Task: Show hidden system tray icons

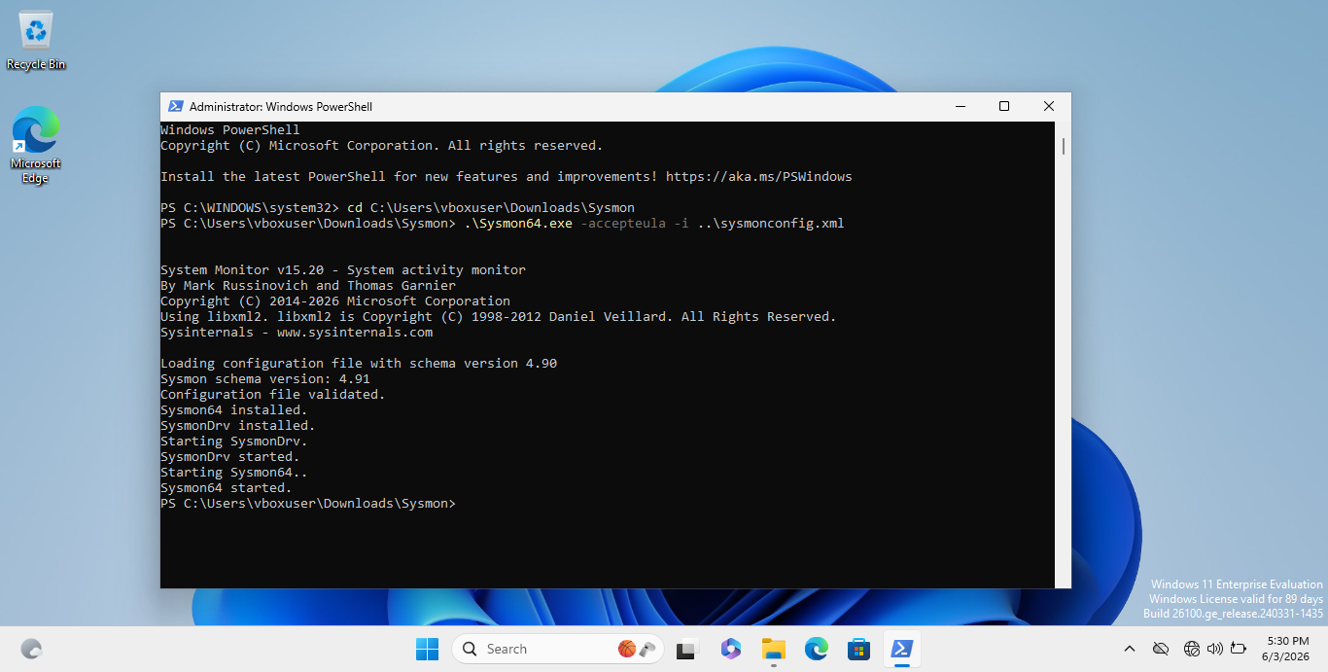Action: coord(1129,649)
